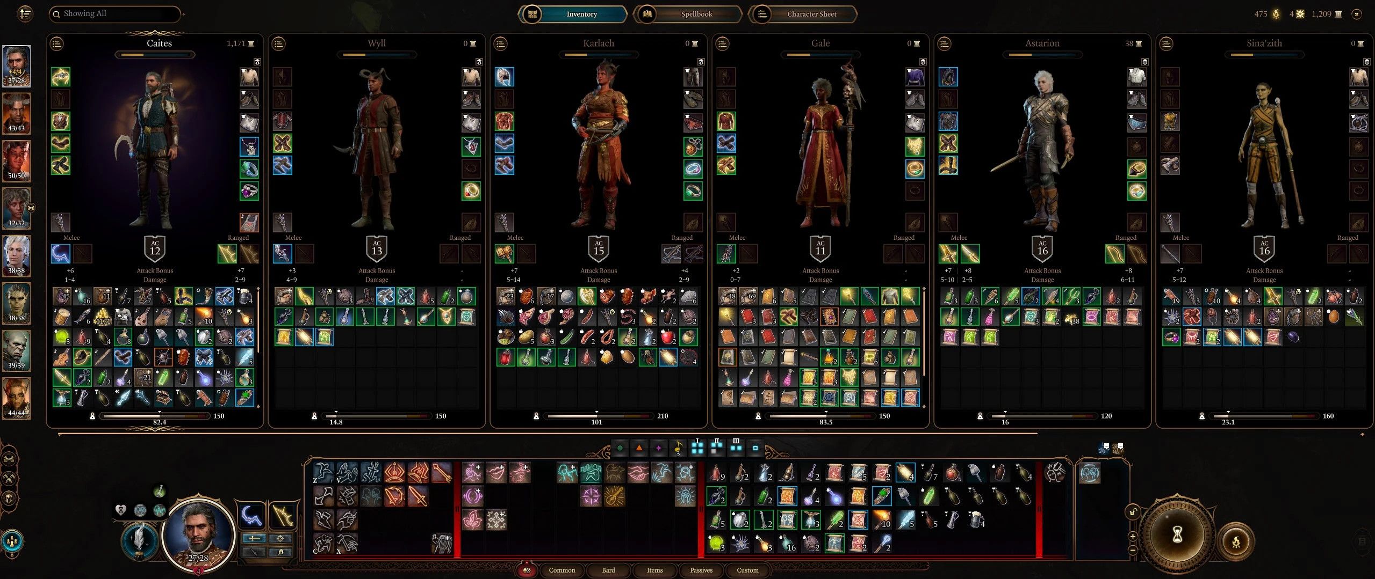Open the camp supplies icon with 475
This screenshot has width=1375, height=579.
tap(1276, 14)
